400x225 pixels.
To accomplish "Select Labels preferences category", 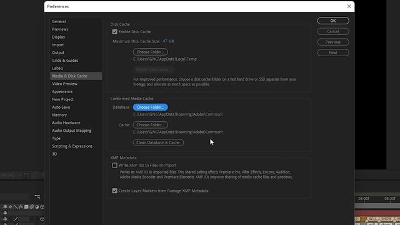I will [x=57, y=68].
